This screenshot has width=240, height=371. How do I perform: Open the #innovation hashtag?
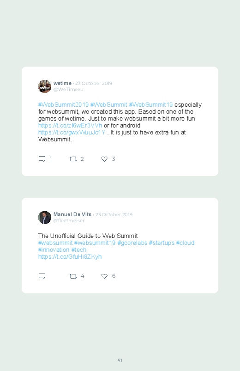pos(54,249)
